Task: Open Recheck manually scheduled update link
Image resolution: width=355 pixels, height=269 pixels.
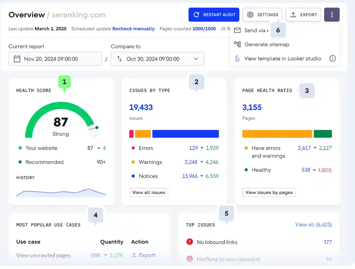Action: pos(133,29)
